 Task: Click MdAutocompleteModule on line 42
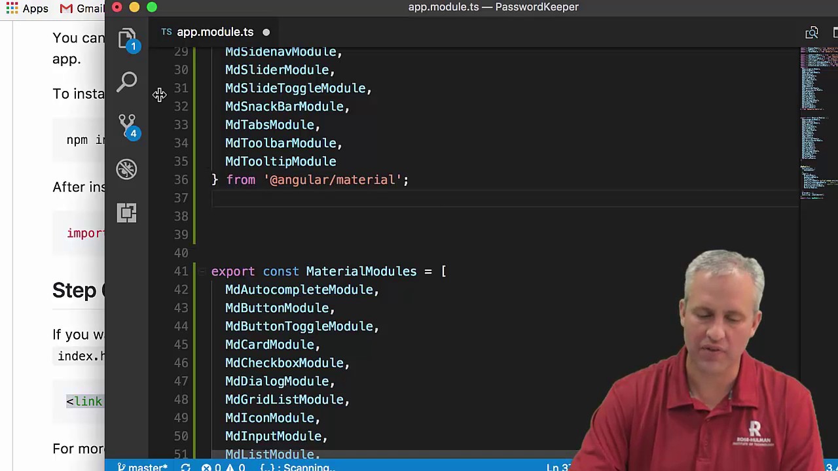point(299,290)
